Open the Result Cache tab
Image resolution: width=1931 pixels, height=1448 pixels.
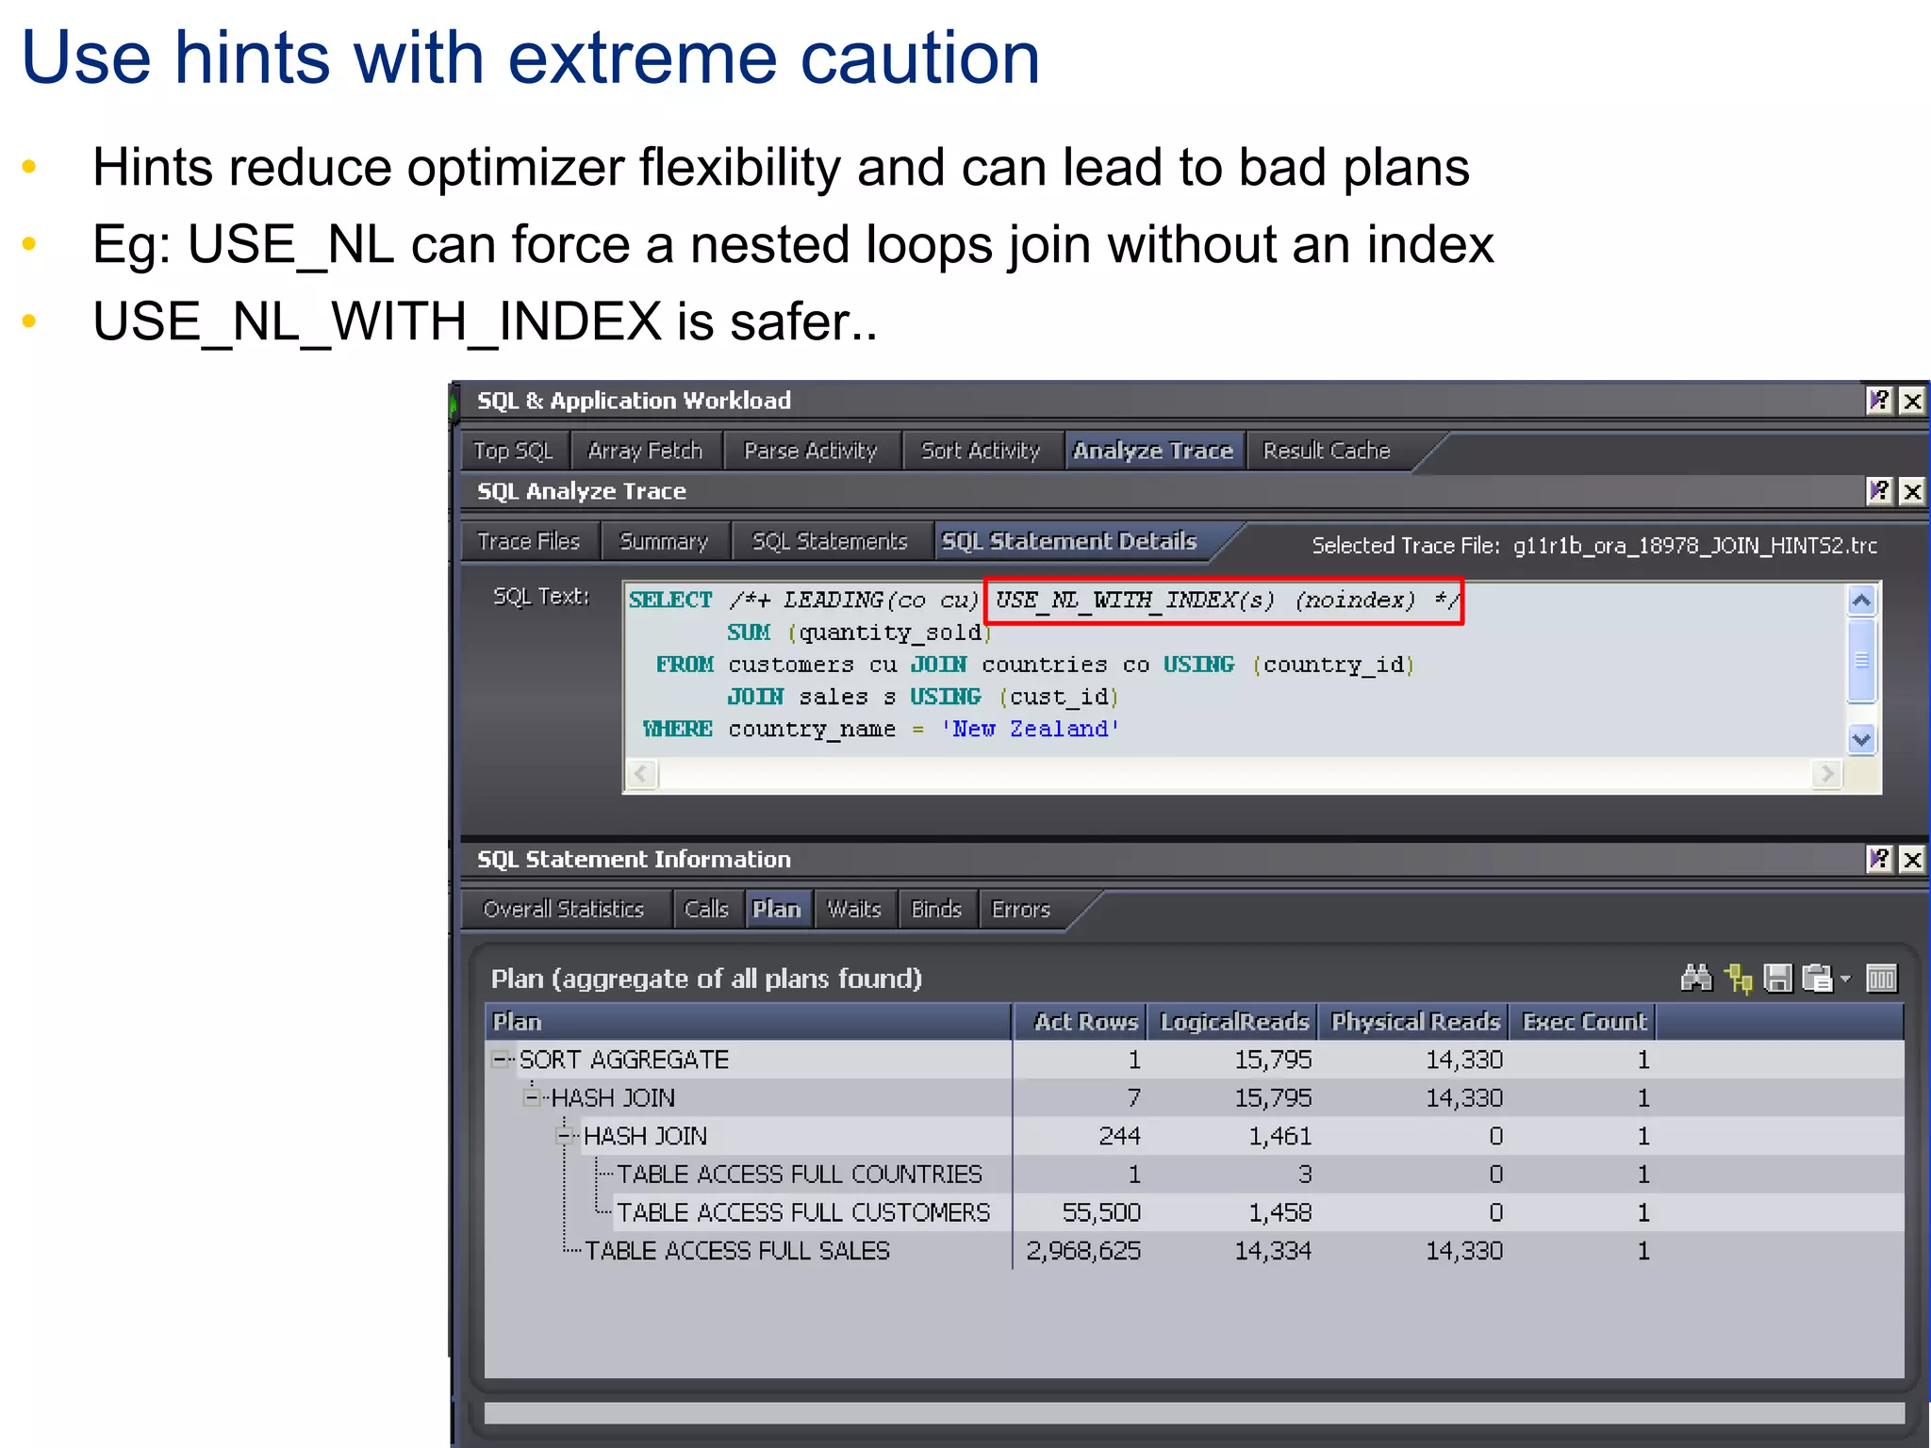(x=1327, y=451)
